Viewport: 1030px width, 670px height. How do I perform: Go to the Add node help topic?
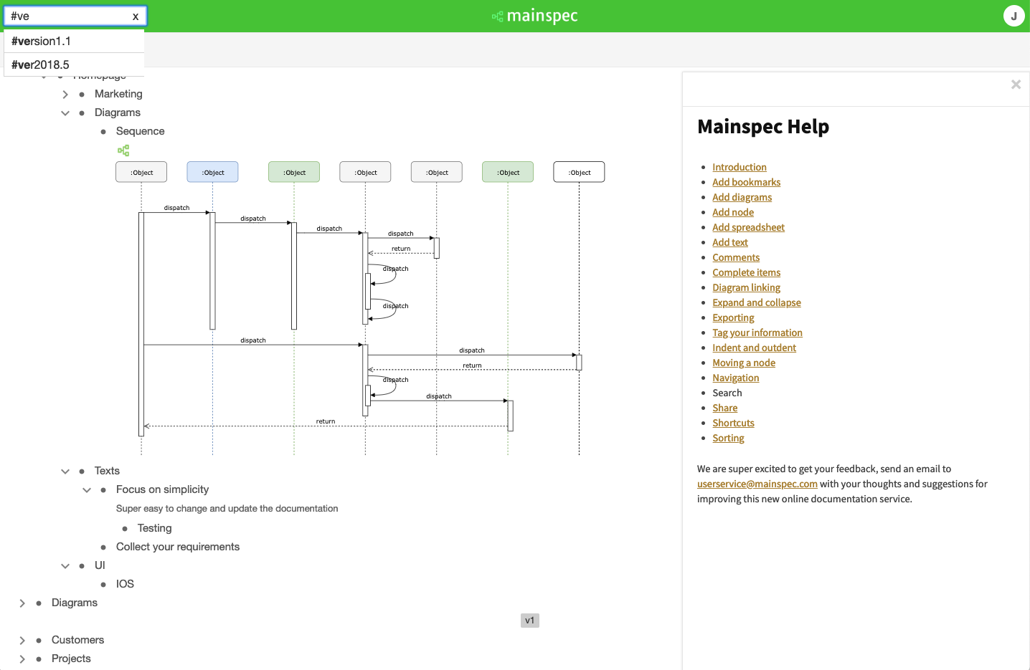[x=733, y=212]
